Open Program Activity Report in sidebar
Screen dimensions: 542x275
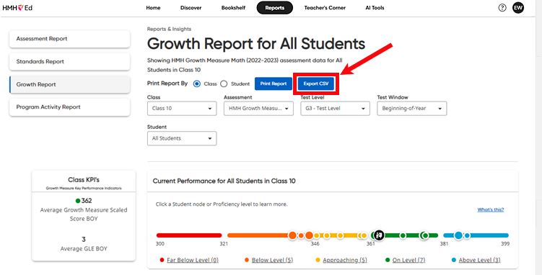click(x=69, y=107)
